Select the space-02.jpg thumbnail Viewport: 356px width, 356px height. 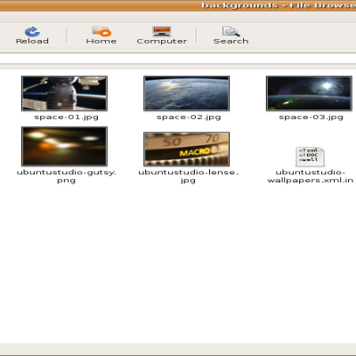pyautogui.click(x=186, y=93)
